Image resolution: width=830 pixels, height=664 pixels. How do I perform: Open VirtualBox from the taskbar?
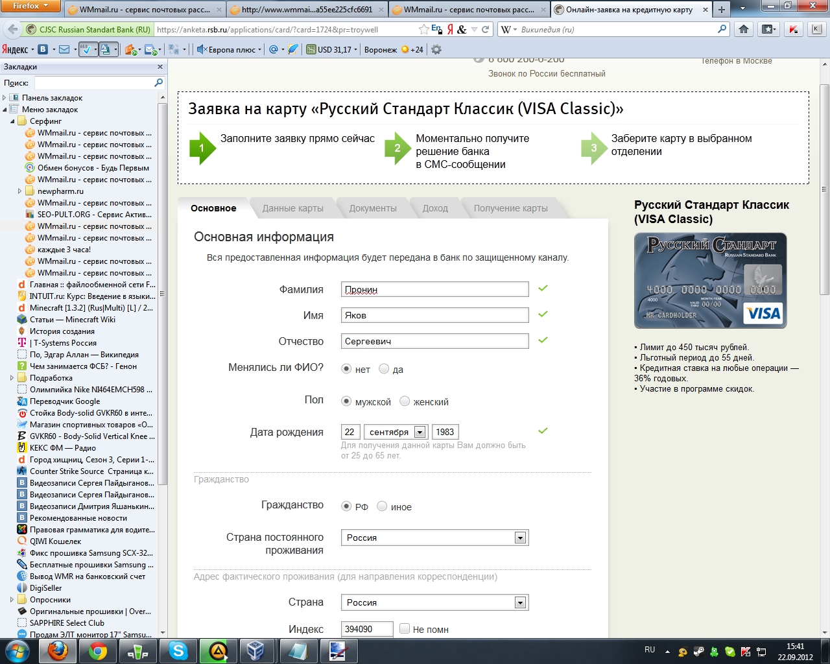pos(256,650)
